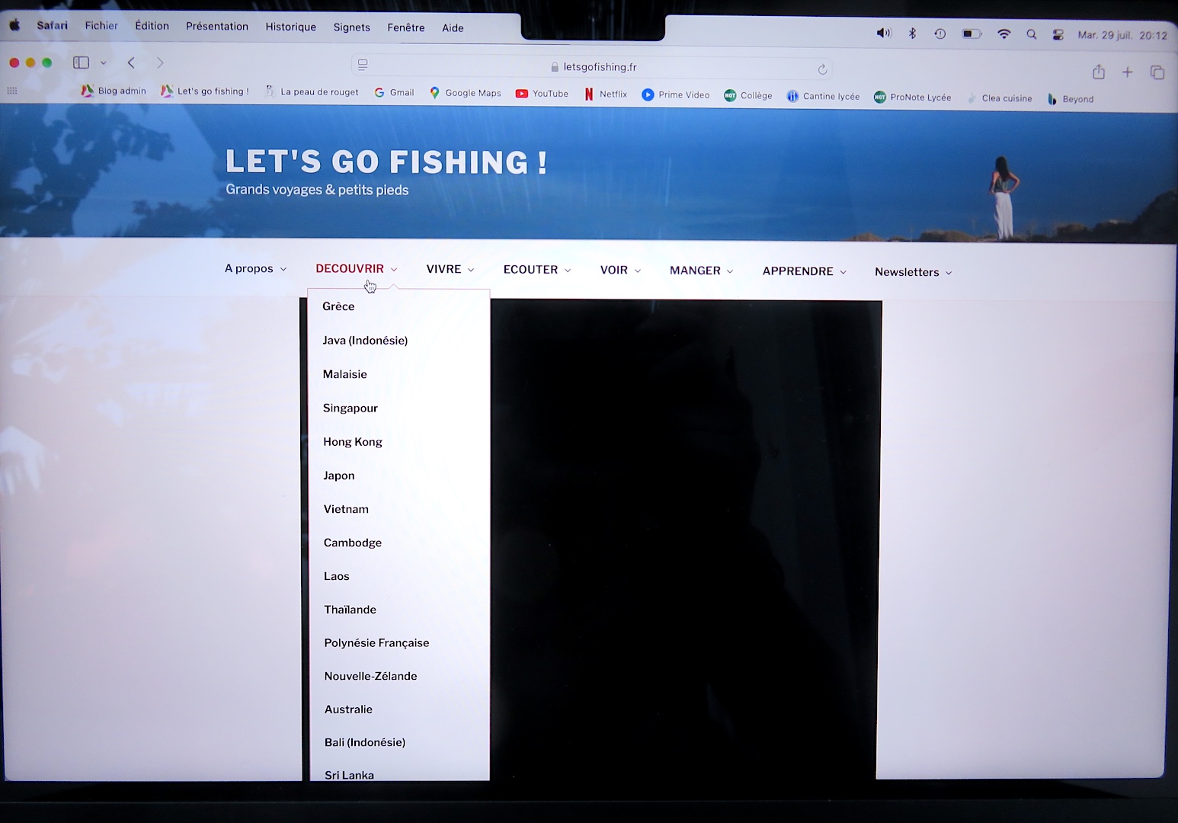This screenshot has height=823, width=1178.
Task: Open the Clea cuisine bookmark
Action: [1000, 98]
